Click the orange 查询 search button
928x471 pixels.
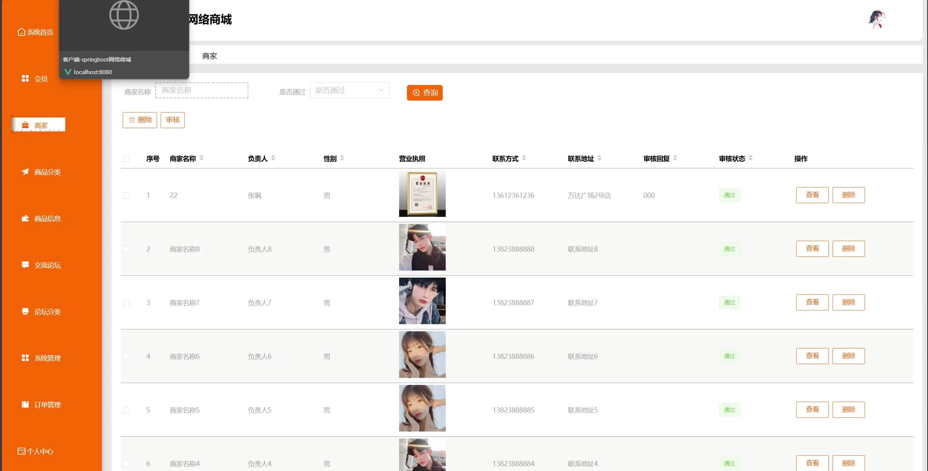pyautogui.click(x=424, y=92)
